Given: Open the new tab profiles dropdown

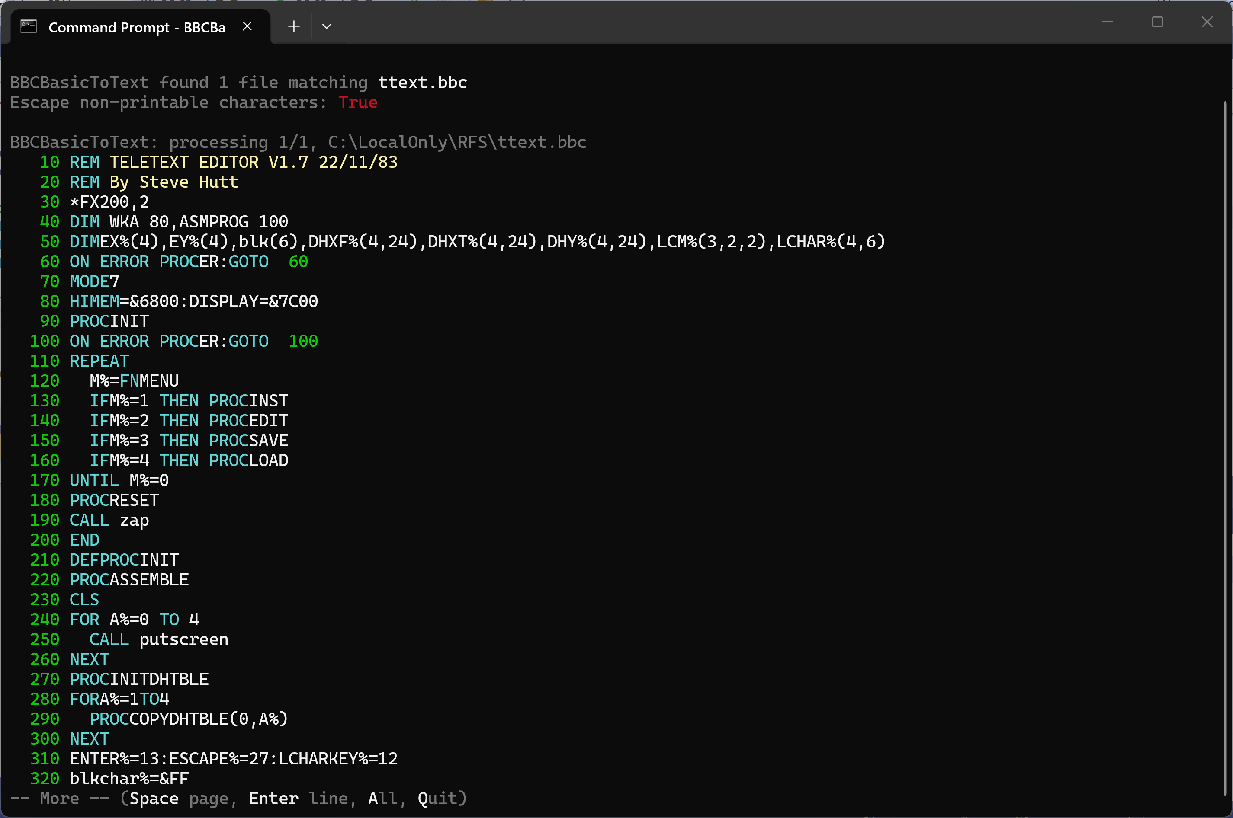Looking at the screenshot, I should pyautogui.click(x=327, y=26).
